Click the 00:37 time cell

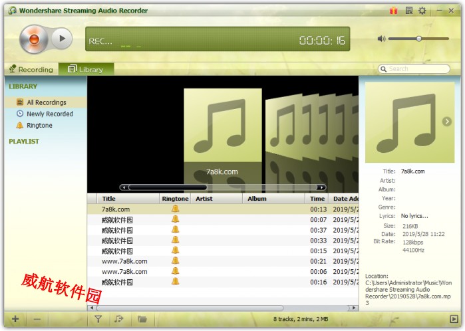pos(318,230)
